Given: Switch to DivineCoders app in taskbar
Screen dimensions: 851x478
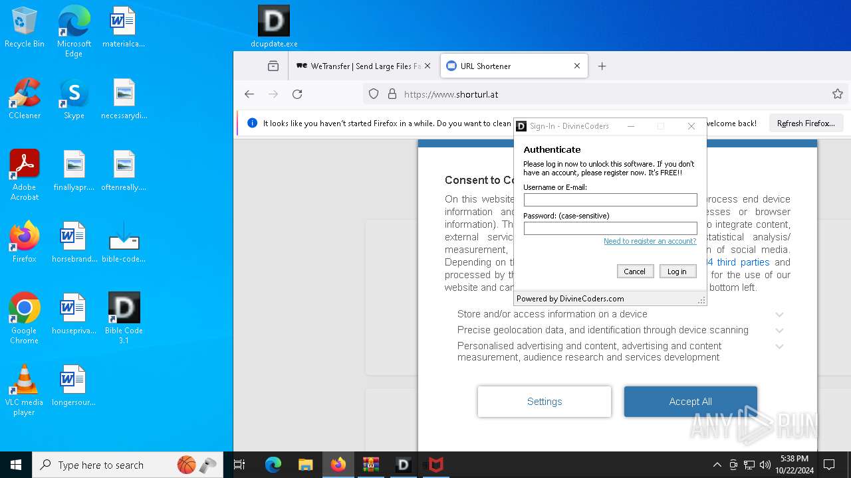Looking at the screenshot, I should [403, 465].
